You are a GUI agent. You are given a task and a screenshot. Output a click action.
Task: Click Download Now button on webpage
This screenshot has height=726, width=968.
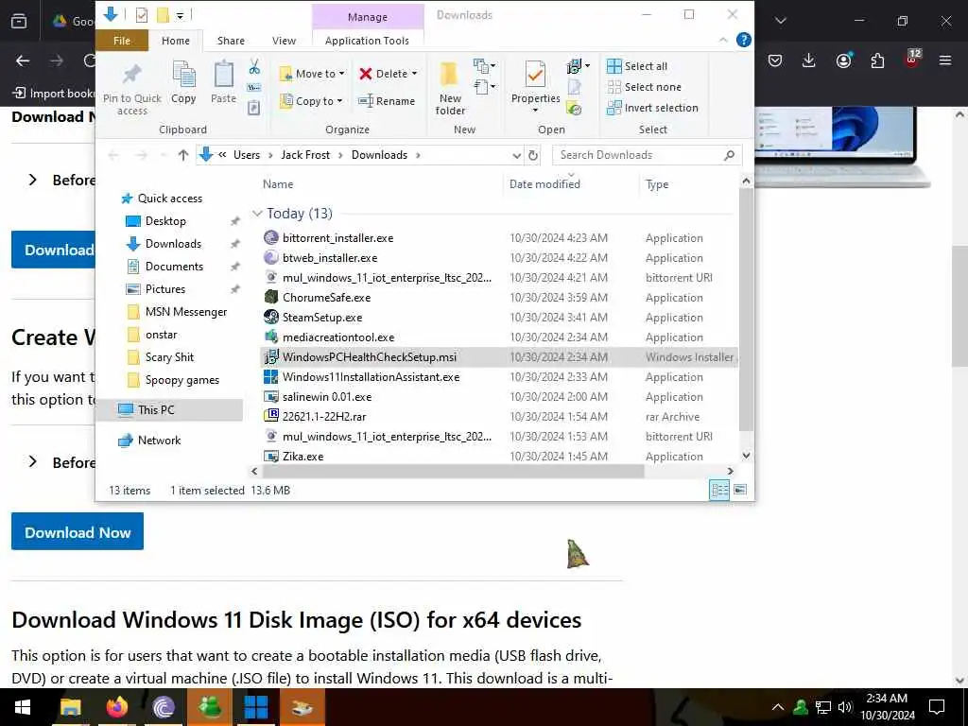point(78,531)
